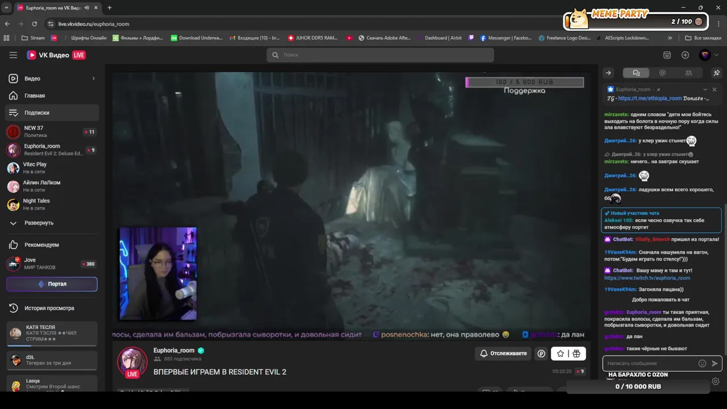Open Видео in the sidebar
This screenshot has width=727, height=409.
(52, 78)
